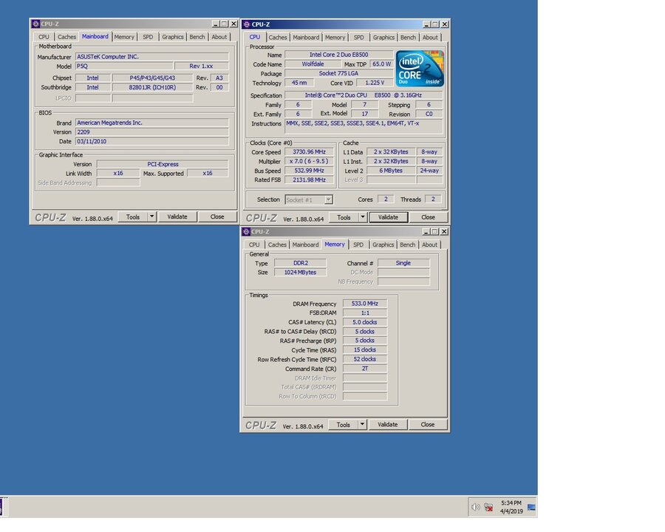Image resolution: width=665 pixels, height=532 pixels.
Task: Click the BIOS date value '03/11/2010'
Action: pyautogui.click(x=151, y=141)
